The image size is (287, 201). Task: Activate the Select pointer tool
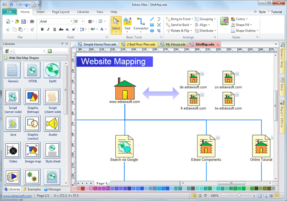[x=116, y=25]
